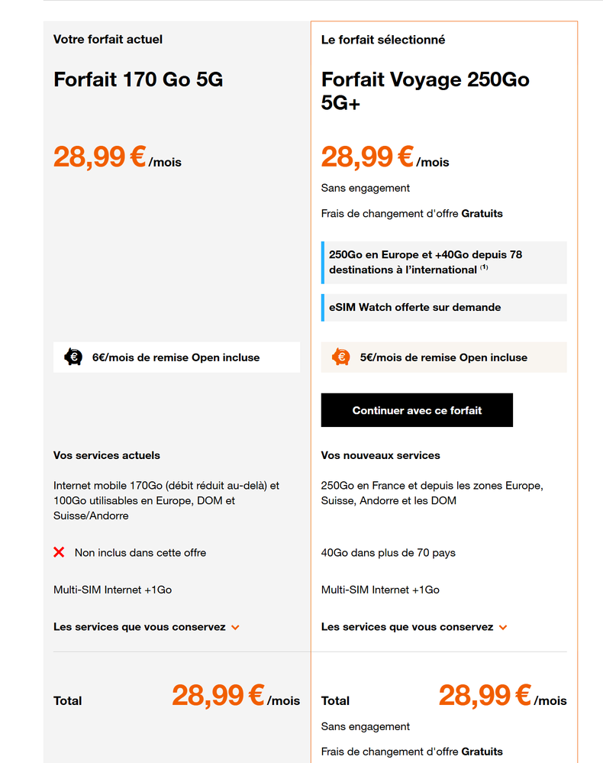This screenshot has width=603, height=763.
Task: Click '40Go dans plus de 70 pays' service line
Action: 388,553
